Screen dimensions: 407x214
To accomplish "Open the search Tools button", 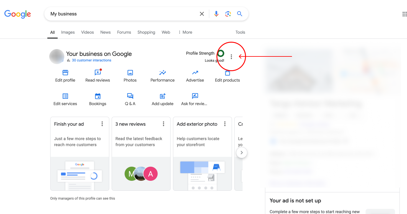I will [x=240, y=32].
